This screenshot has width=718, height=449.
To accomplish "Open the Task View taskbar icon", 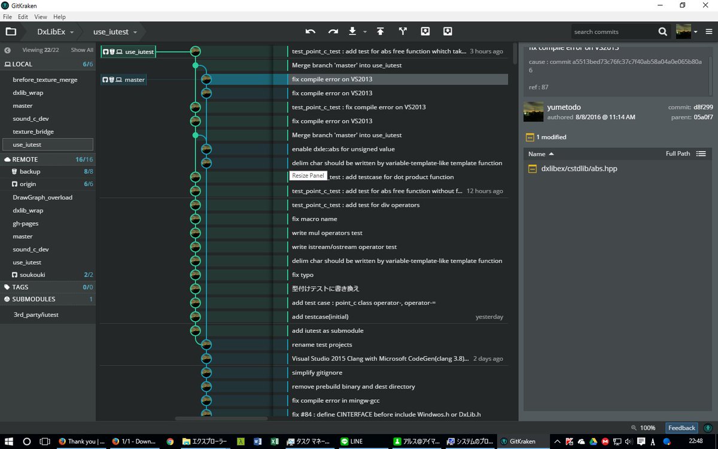I will point(45,442).
